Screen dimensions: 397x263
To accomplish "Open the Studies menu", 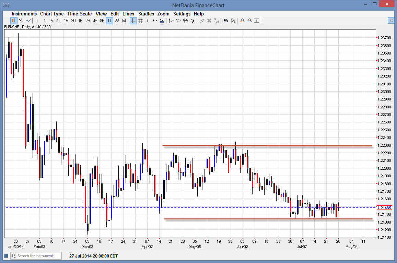I will pos(146,14).
